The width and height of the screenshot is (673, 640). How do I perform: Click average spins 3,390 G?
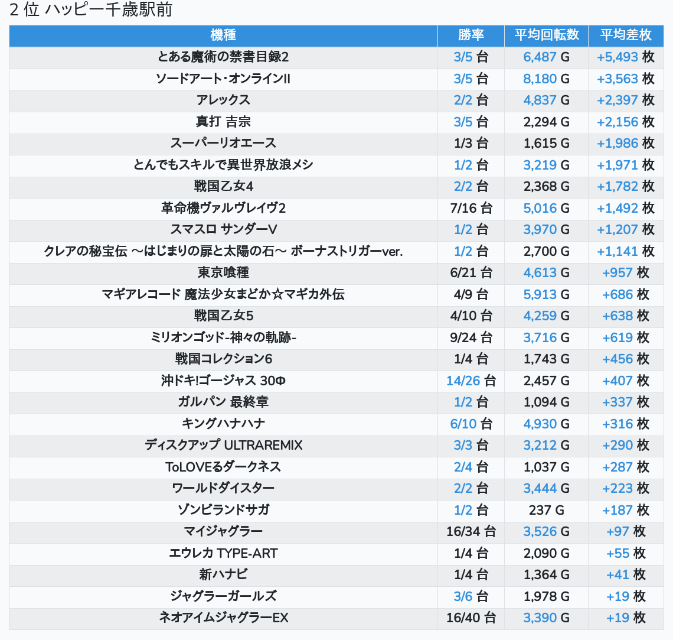tap(547, 618)
